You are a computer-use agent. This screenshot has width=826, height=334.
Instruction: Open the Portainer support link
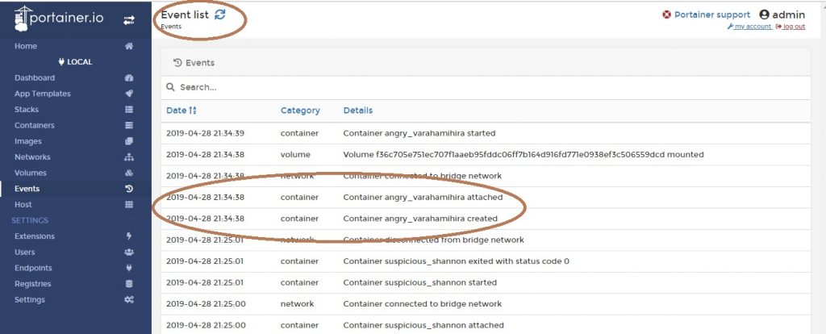coord(706,15)
